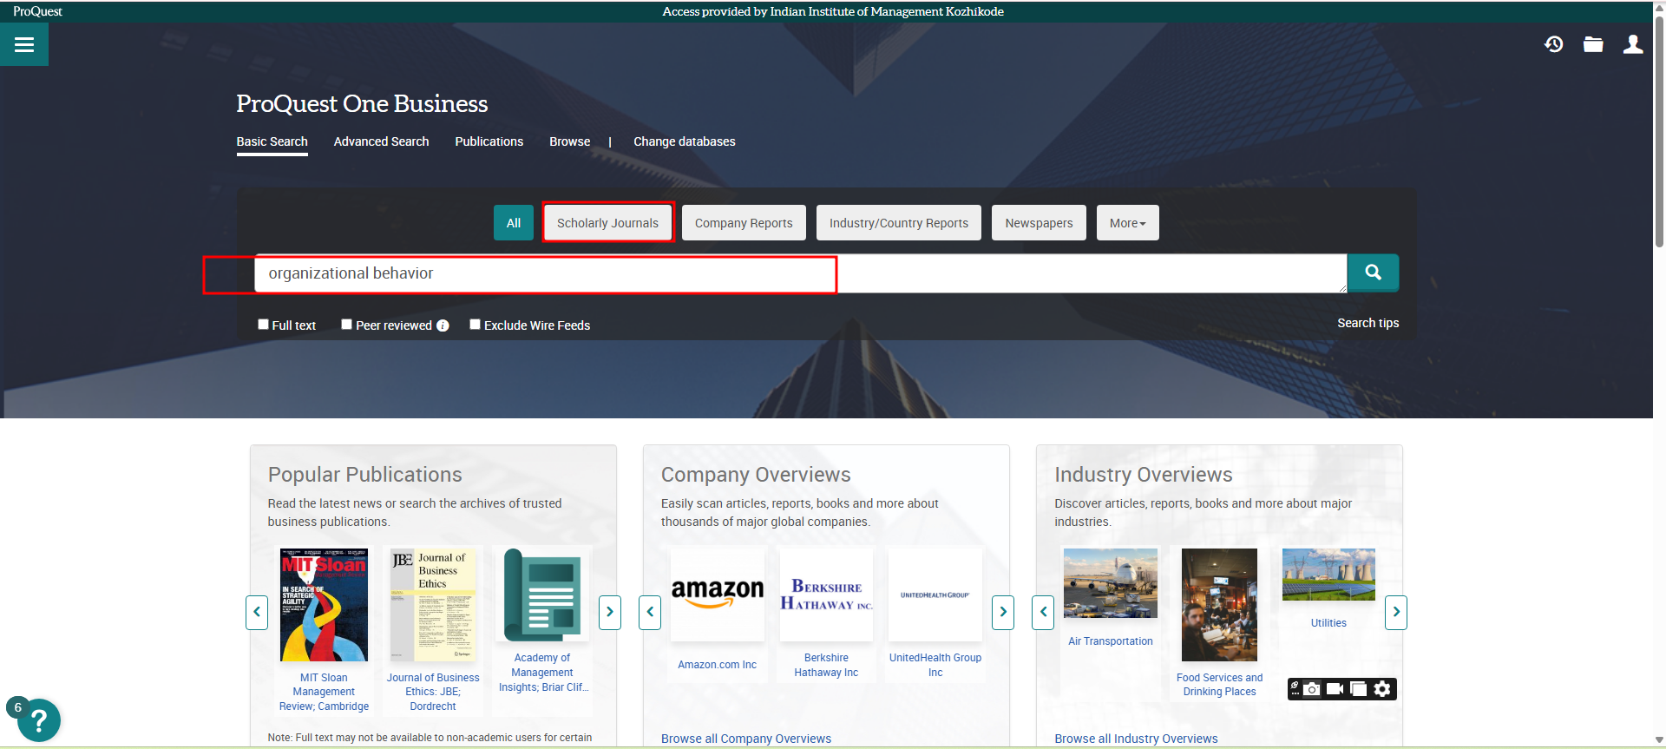1666x749 pixels.
Task: Tick the Peer reviewed checkbox
Action: 346,325
